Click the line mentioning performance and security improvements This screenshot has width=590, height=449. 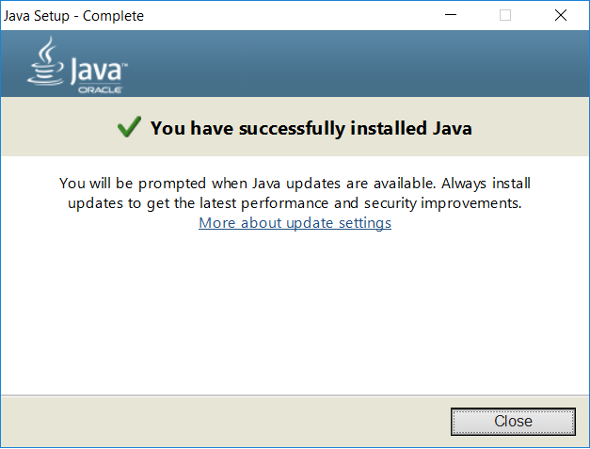[295, 203]
